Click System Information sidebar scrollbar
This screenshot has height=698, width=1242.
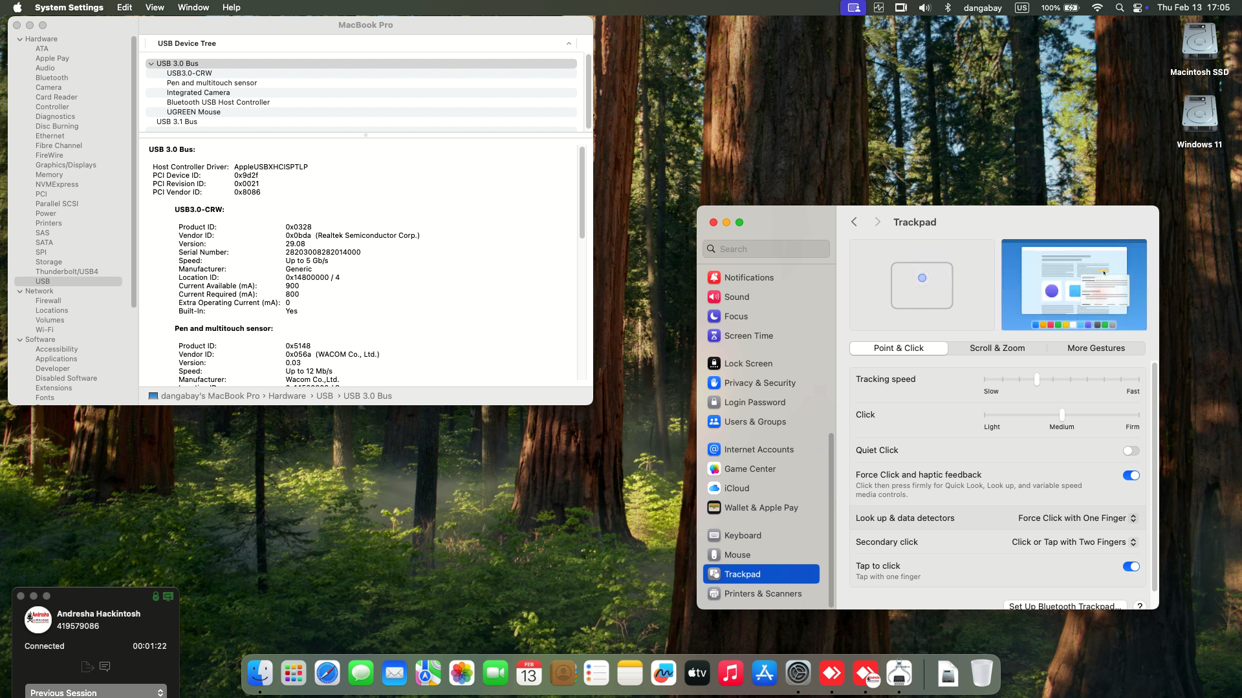(134, 171)
